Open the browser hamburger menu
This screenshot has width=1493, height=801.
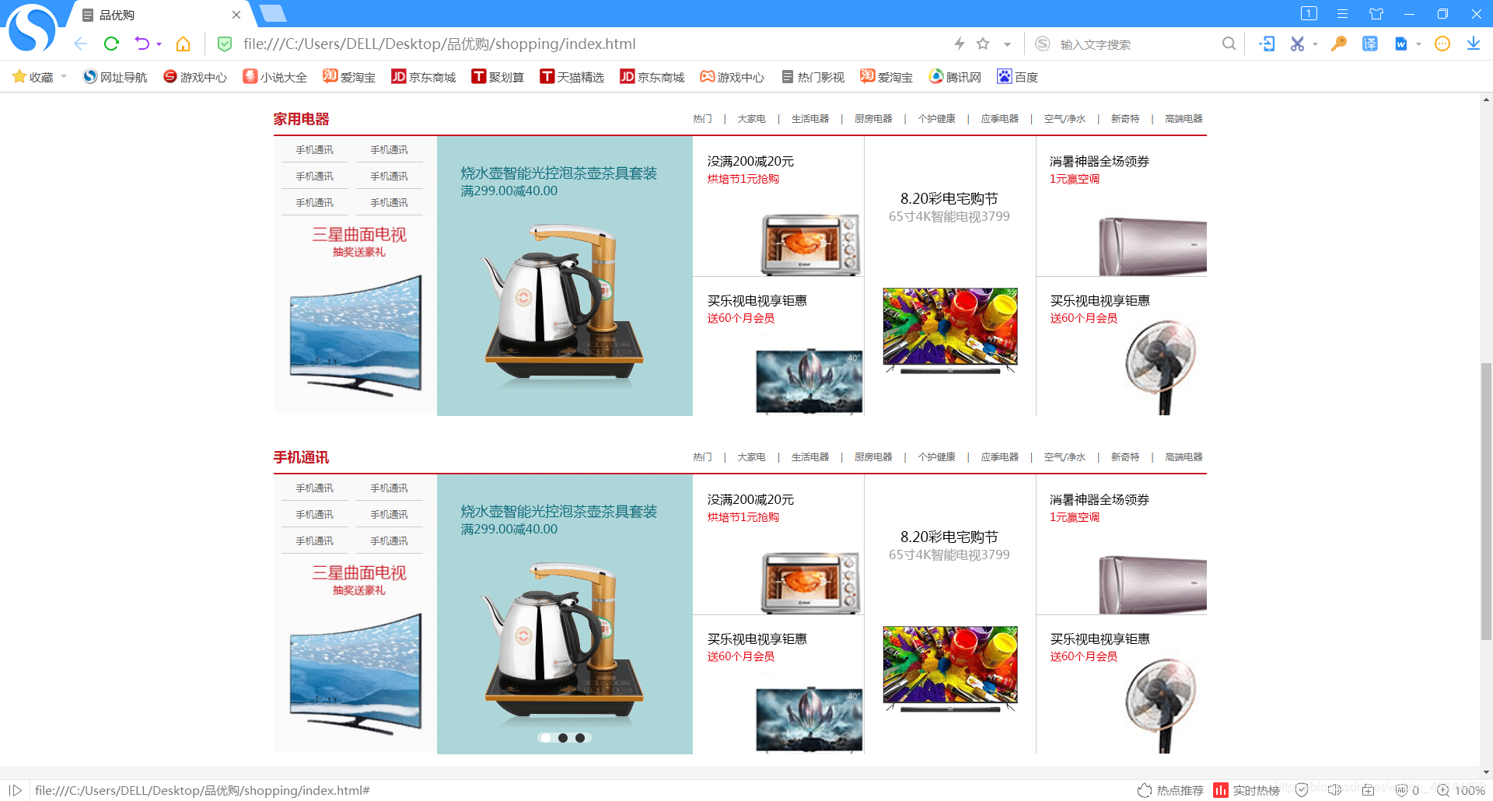pyautogui.click(x=1342, y=13)
